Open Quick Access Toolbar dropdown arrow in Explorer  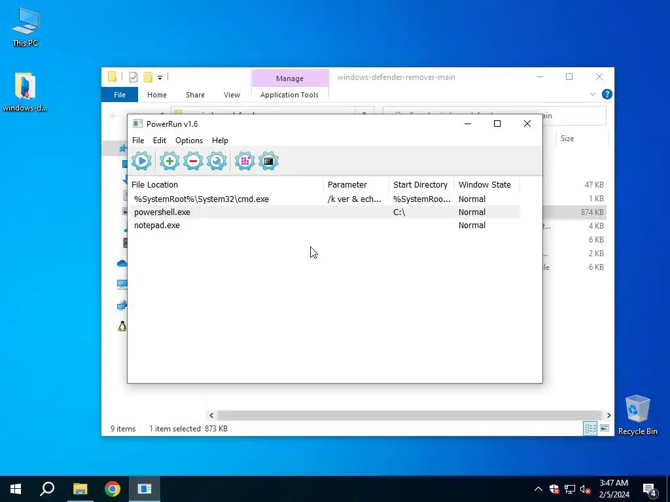[160, 77]
